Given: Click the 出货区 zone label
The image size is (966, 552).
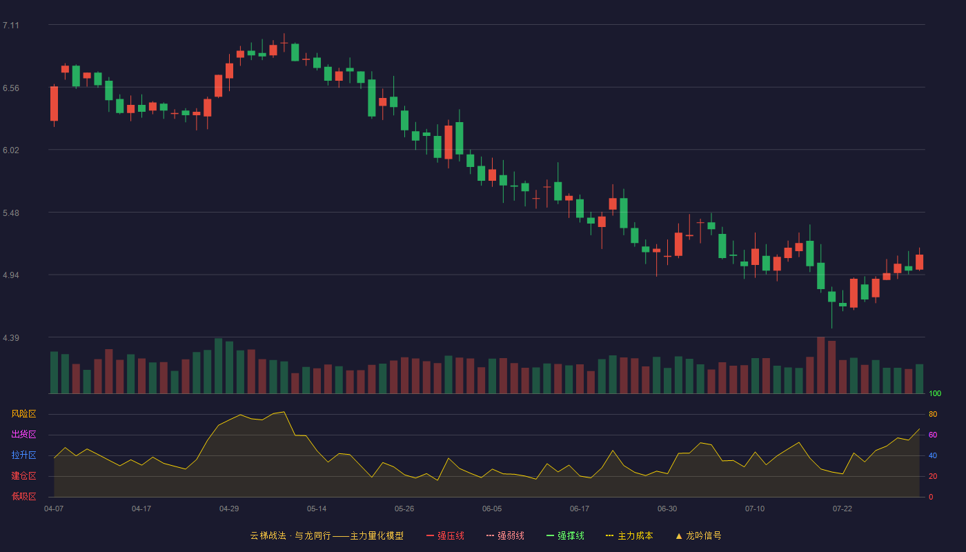Looking at the screenshot, I should click(x=23, y=435).
